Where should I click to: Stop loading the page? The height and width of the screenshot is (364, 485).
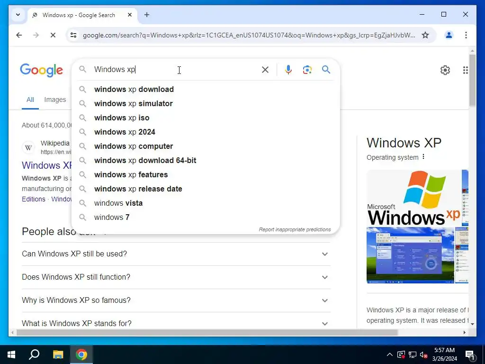click(x=53, y=35)
